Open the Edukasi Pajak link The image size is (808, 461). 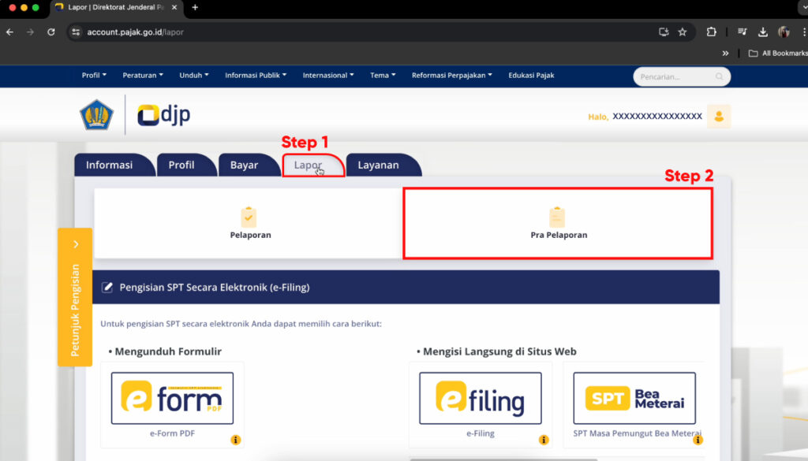coord(531,76)
